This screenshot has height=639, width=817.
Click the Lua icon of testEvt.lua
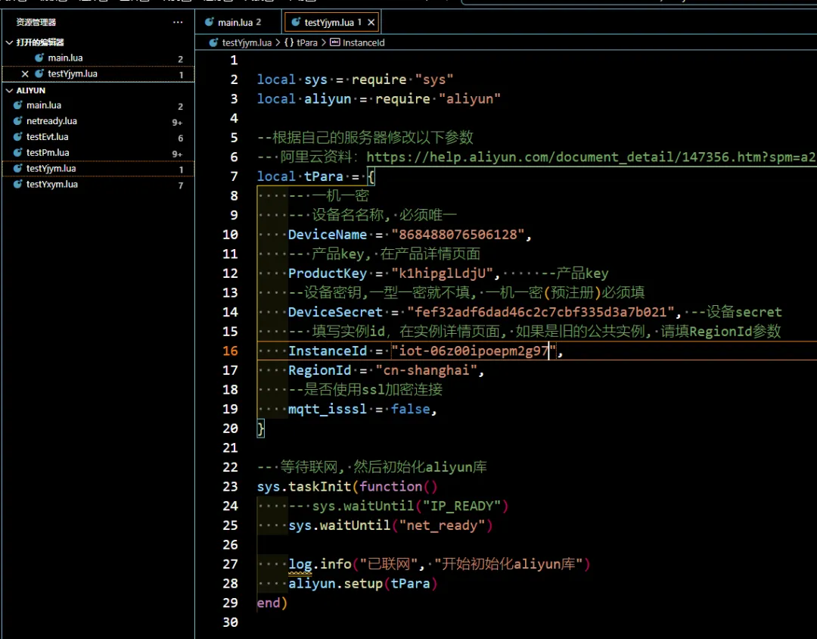17,137
